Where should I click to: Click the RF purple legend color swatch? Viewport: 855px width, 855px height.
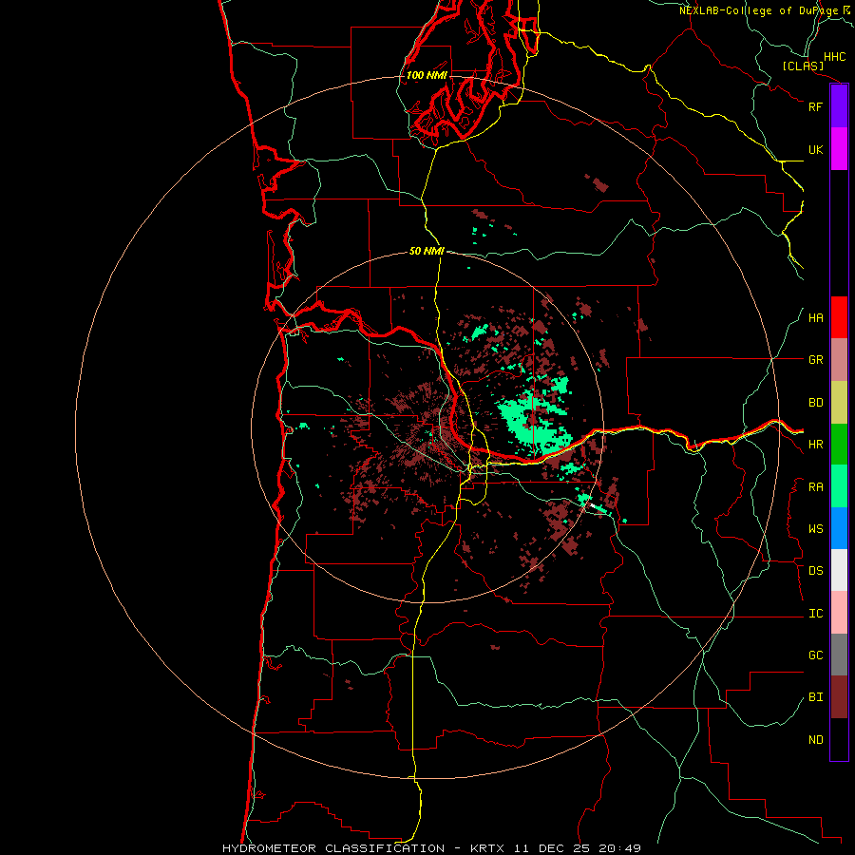point(839,106)
